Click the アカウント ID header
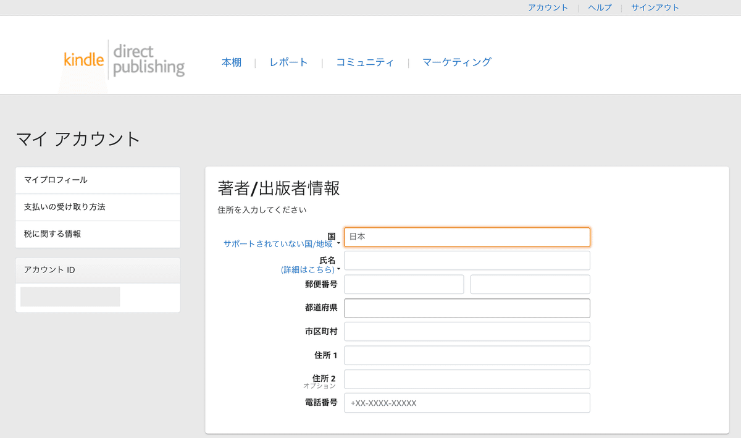 (x=98, y=270)
